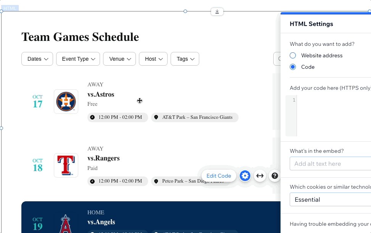Click the Astros team logo

click(x=66, y=102)
